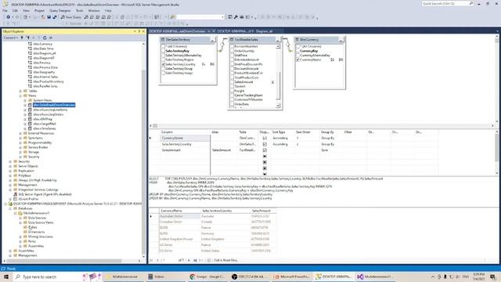Select dbo.vTargetMail view
The image size is (501, 282).
[x=45, y=124]
